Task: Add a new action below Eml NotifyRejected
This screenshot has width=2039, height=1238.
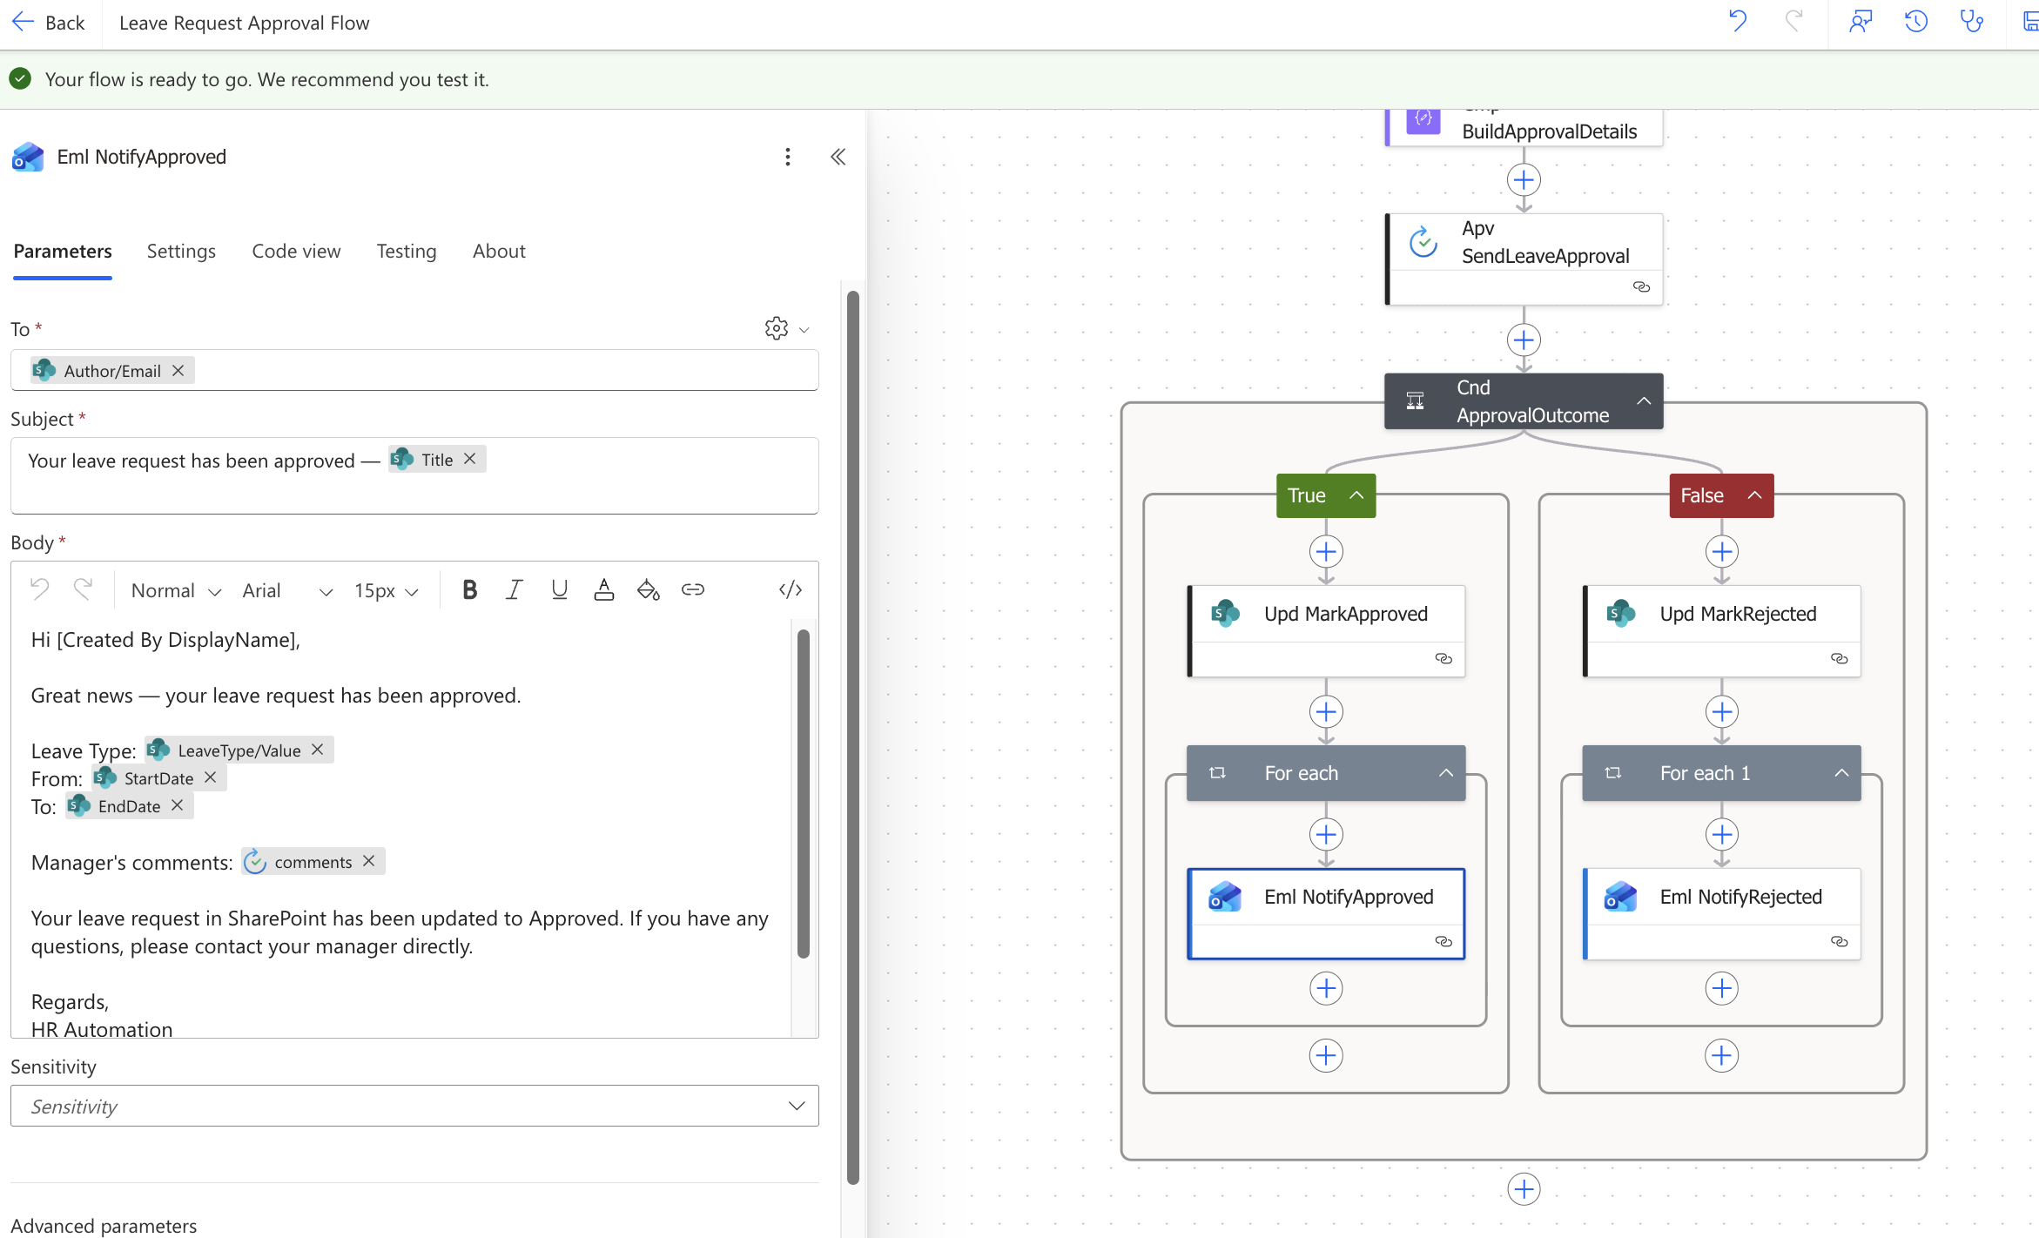Action: click(1721, 988)
